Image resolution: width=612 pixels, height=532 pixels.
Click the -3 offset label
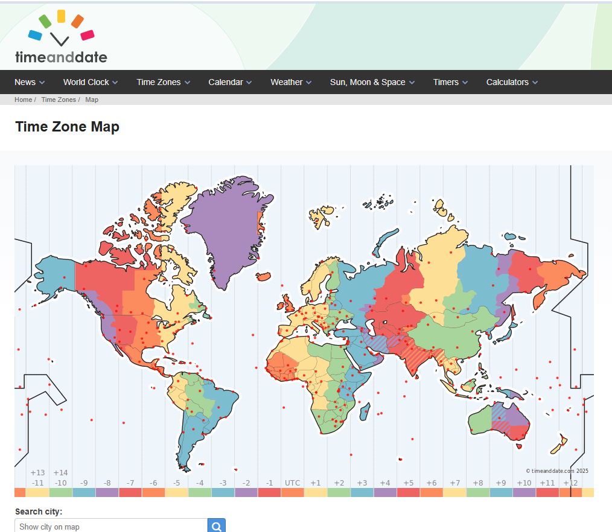pos(223,483)
